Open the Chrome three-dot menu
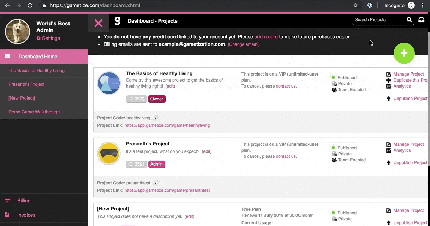The height and width of the screenshot is (226, 430). pyautogui.click(x=423, y=5)
